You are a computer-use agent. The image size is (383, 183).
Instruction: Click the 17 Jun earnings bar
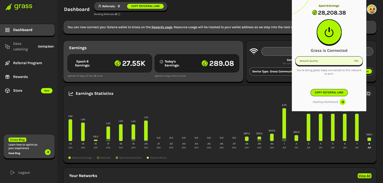pyautogui.click(x=108, y=134)
